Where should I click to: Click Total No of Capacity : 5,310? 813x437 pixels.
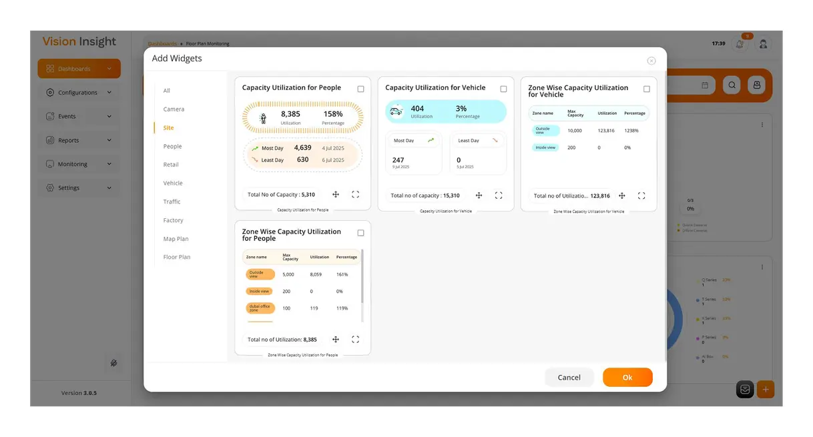pos(281,195)
